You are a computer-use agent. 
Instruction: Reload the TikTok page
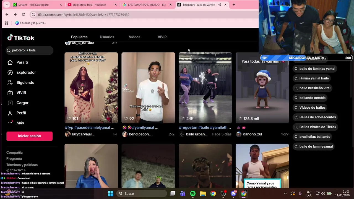coord(24,14)
